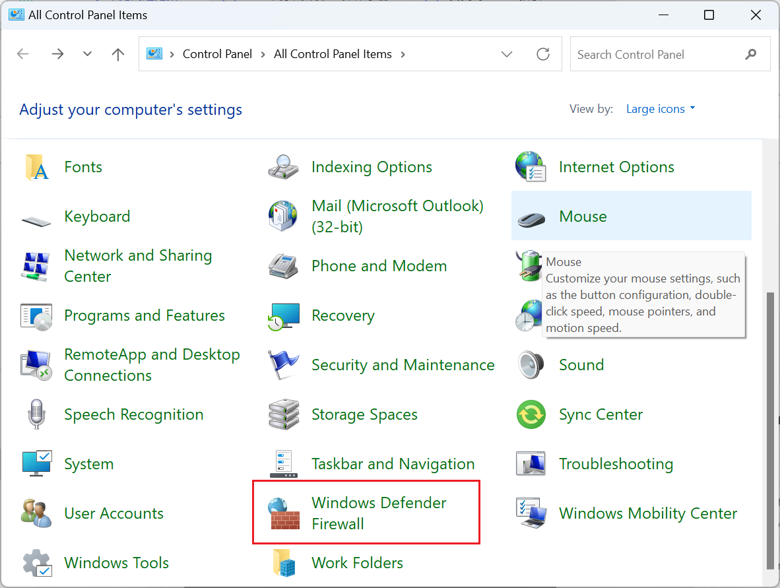Open the Speech Recognition label
Screen dimensions: 780x588
(x=134, y=414)
